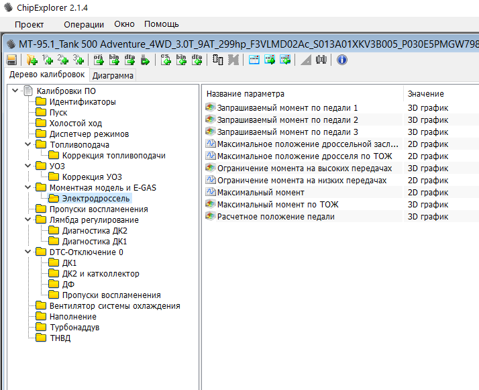Collapse the Моментная модель и E-GAS node
This screenshot has width=479, height=390.
pyautogui.click(x=28, y=188)
